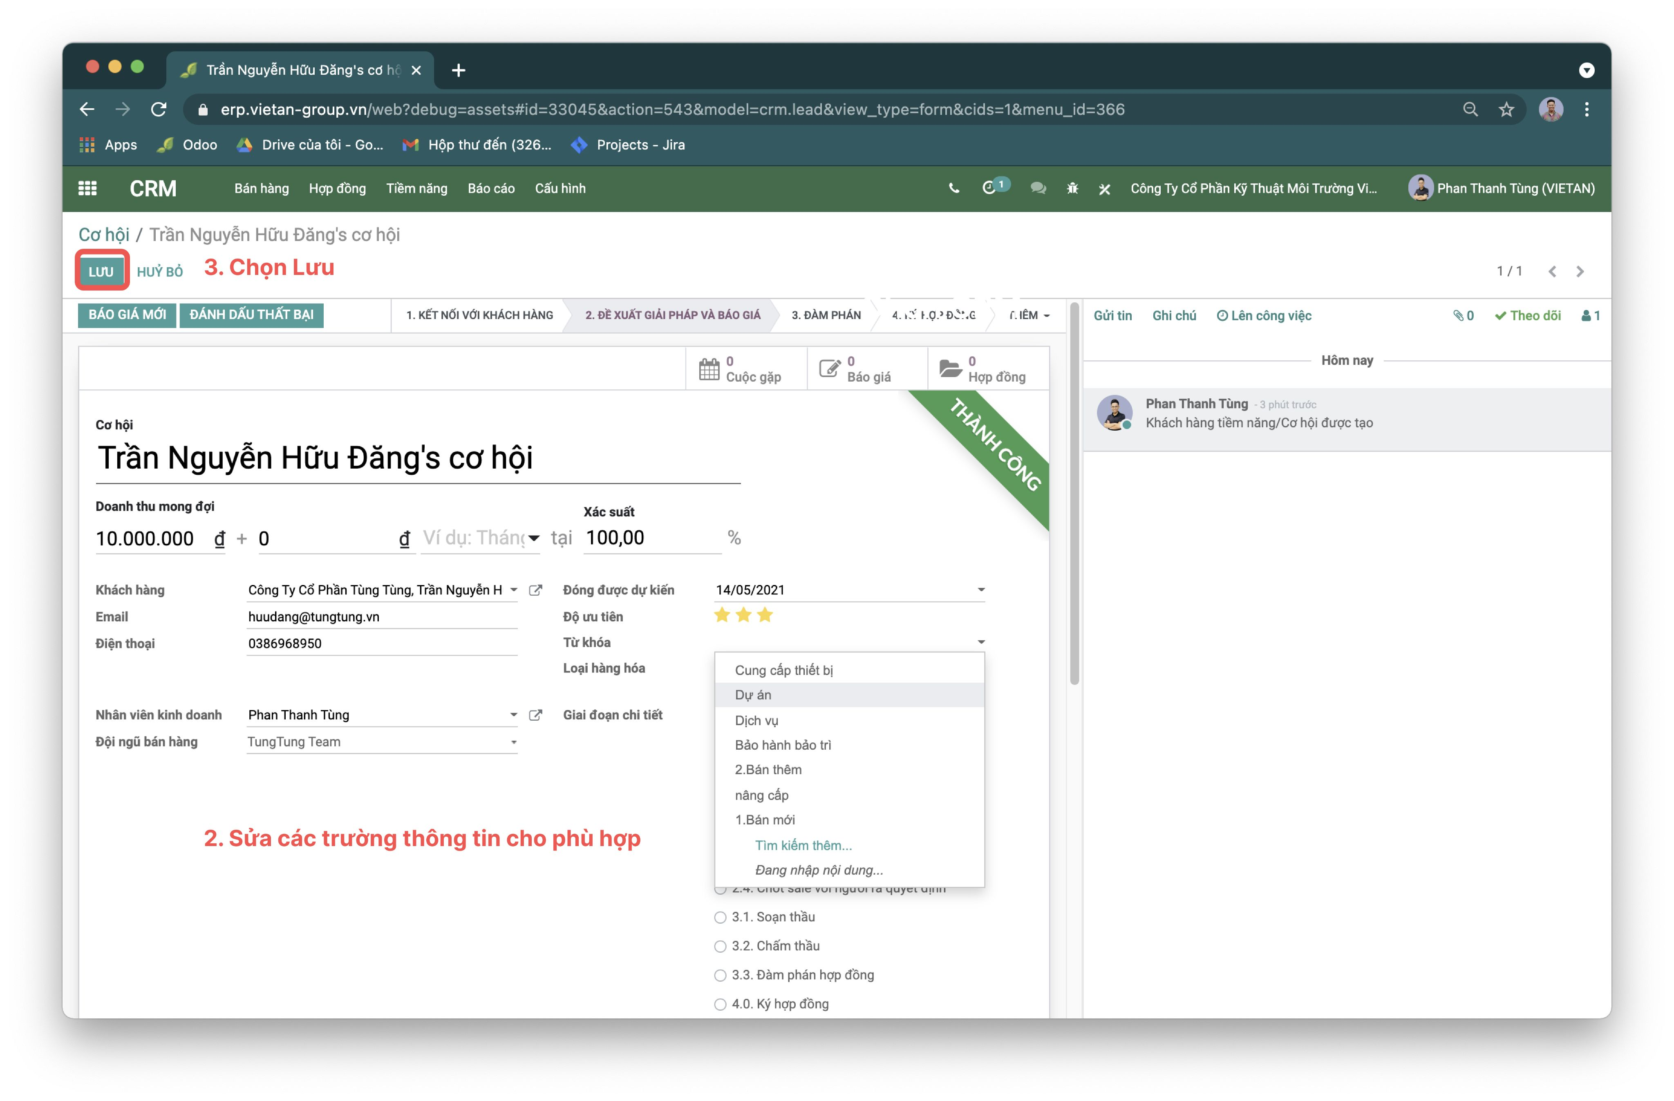1674x1101 pixels.
Task: Switch to stage 3. ĐÀM PHÁN
Action: pos(826,315)
